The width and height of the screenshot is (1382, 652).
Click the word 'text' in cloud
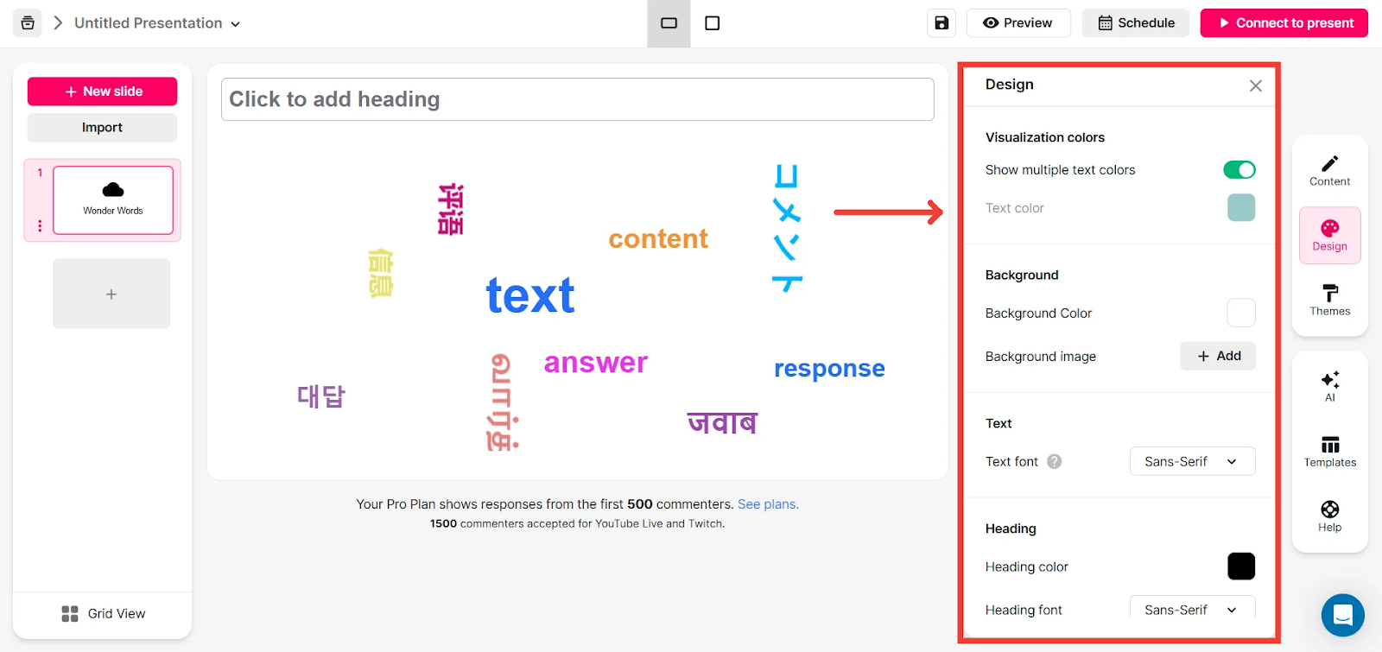click(530, 295)
